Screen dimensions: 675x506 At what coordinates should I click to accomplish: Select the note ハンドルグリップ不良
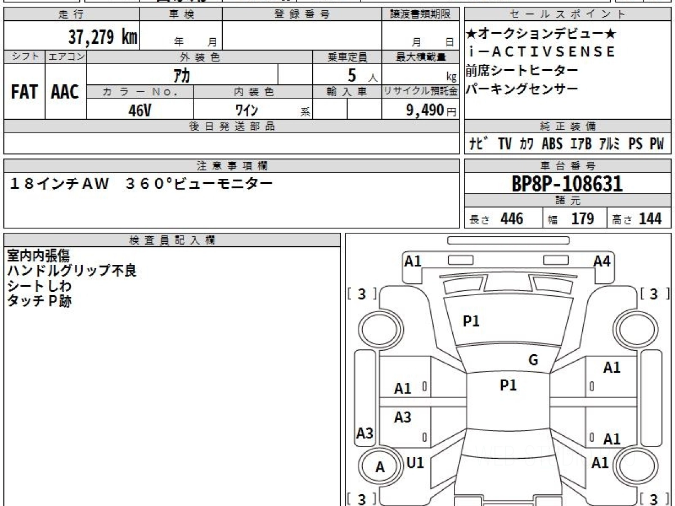pos(71,270)
